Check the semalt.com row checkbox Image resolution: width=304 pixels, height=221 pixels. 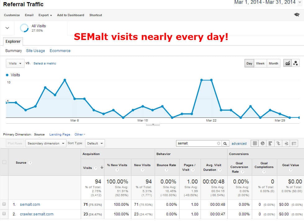pos(4,204)
